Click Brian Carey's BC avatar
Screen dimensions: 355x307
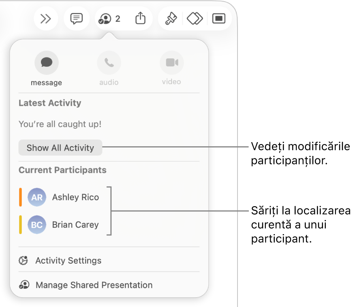tap(37, 225)
